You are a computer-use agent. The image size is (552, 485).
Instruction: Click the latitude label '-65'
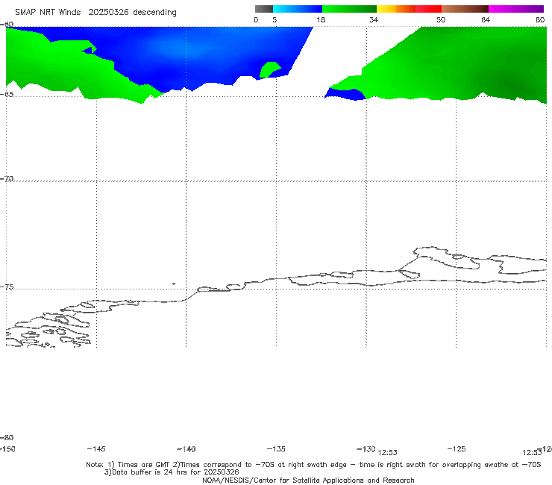(7, 95)
